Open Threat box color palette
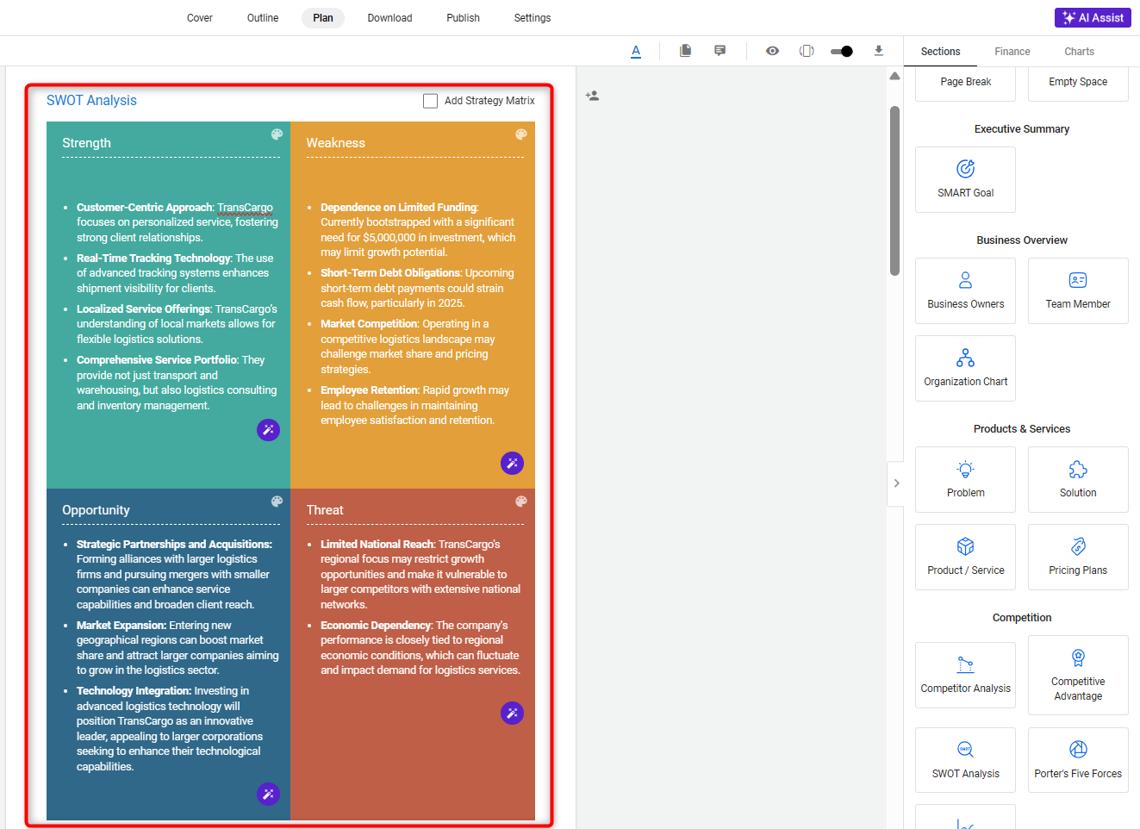 [521, 502]
